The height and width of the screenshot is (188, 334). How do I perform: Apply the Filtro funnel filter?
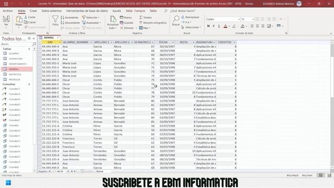coord(55,21)
